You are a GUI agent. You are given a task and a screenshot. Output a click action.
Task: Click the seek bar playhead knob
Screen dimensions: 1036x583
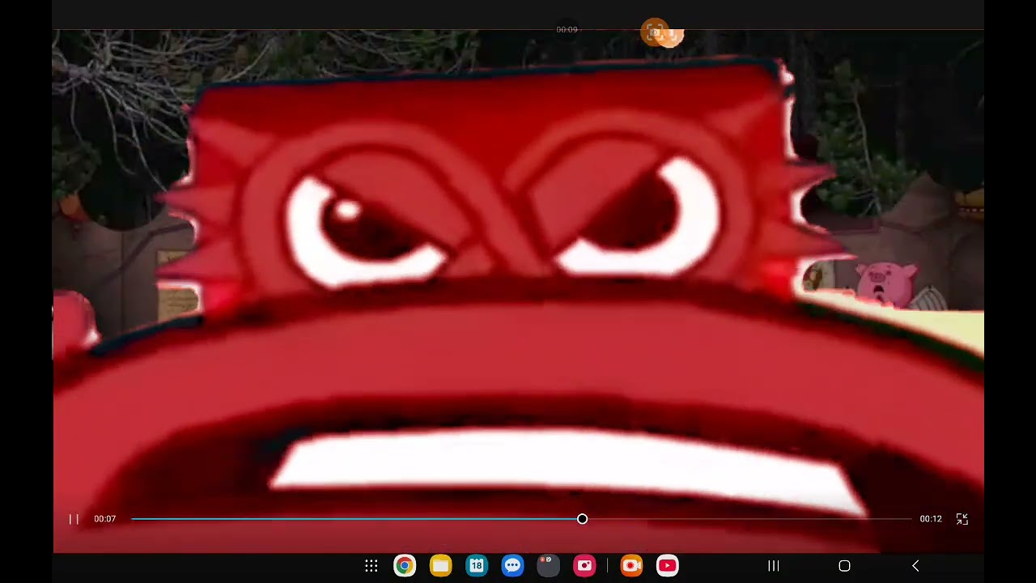pyautogui.click(x=582, y=519)
